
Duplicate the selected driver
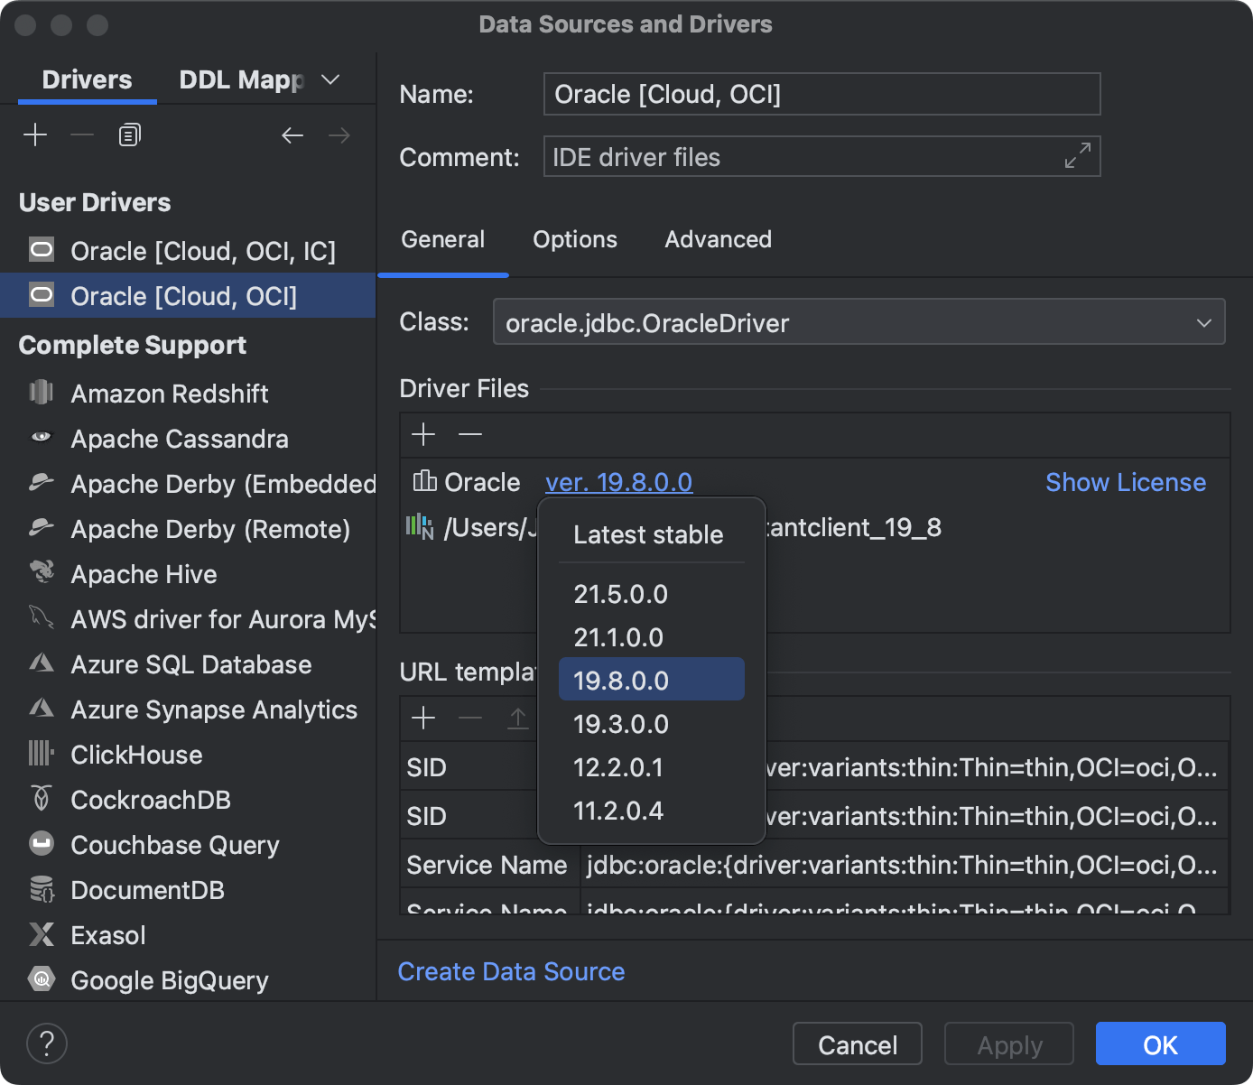tap(128, 134)
